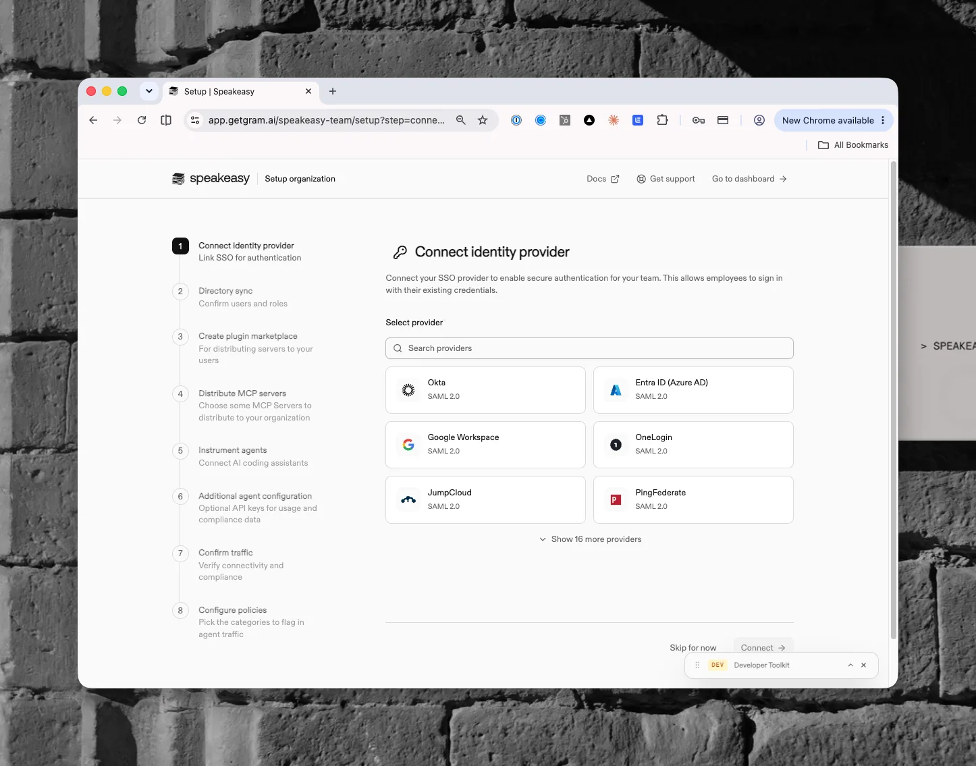
Task: Go to step 1 Connect identity provider
Action: [237, 252]
